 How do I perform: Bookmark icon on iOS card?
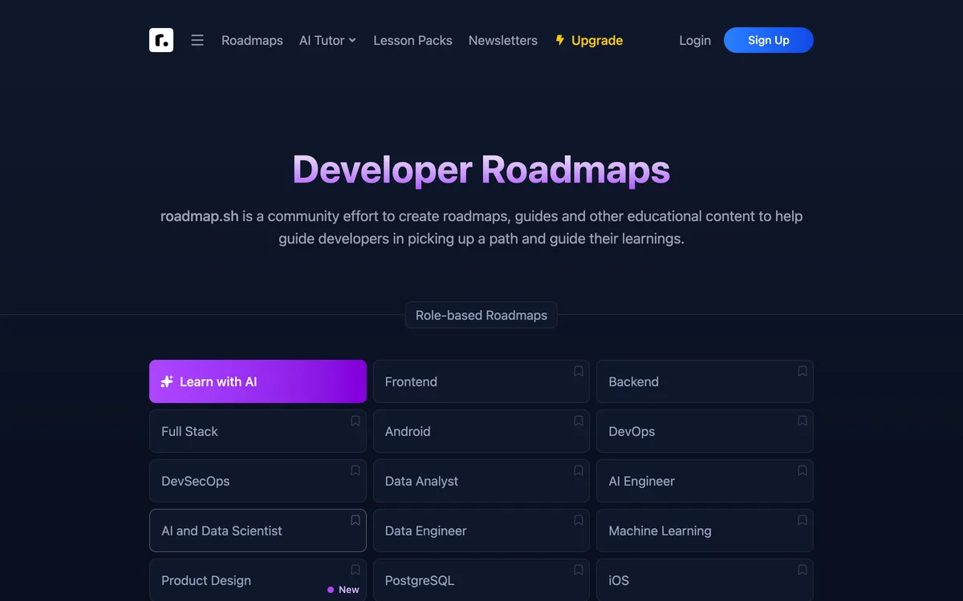tap(802, 570)
